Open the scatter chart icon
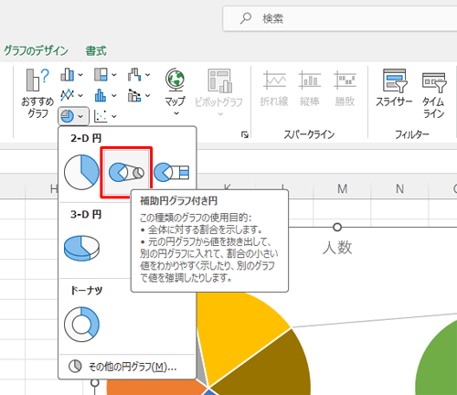The height and width of the screenshot is (395, 457). pyautogui.click(x=101, y=116)
